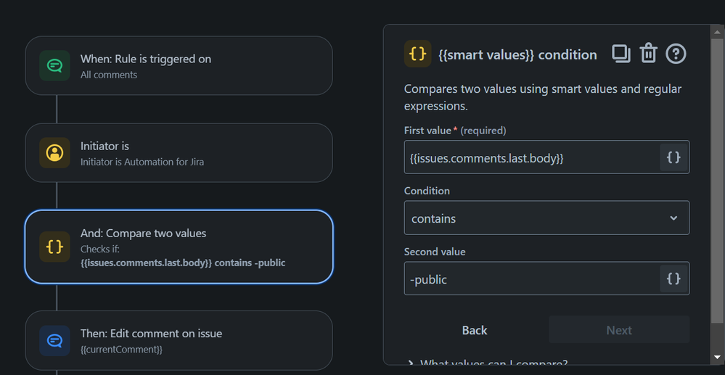Click the duplicate component icon
Screen dimensions: 725x375
pos(621,54)
